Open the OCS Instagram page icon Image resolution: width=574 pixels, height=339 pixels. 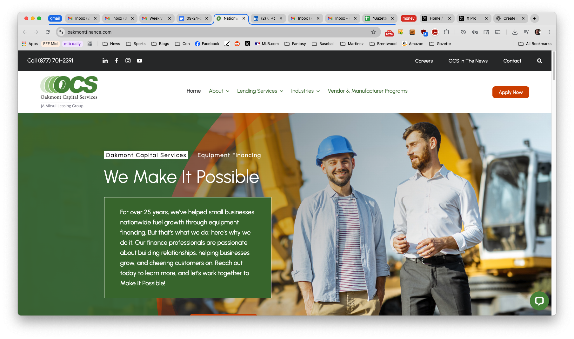pyautogui.click(x=128, y=61)
